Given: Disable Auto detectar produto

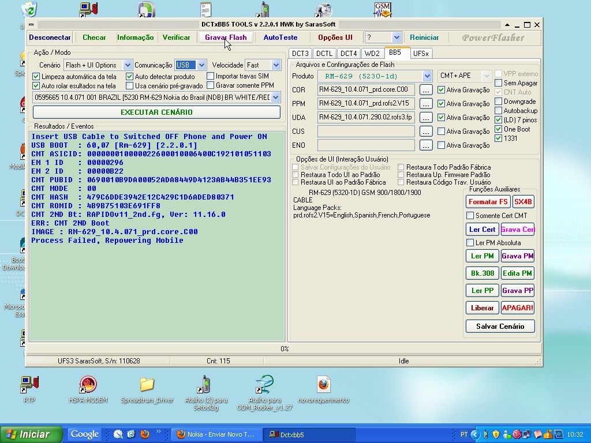Looking at the screenshot, I should 130,77.
